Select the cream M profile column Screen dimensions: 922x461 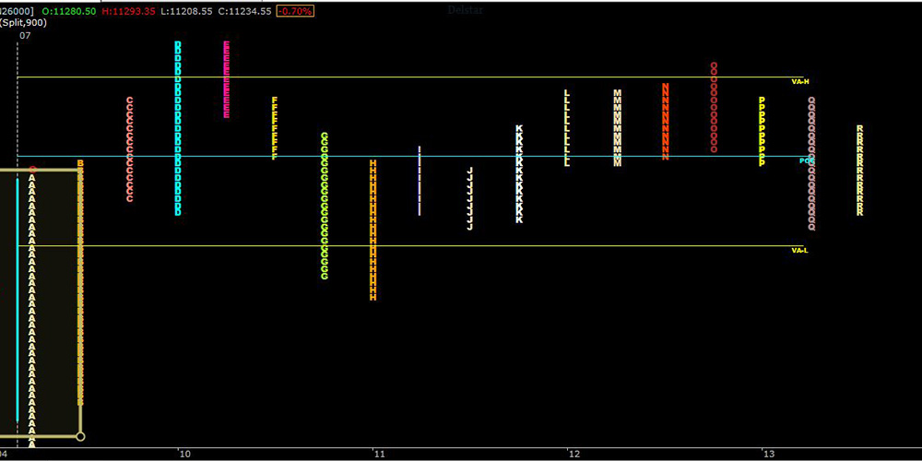click(x=618, y=128)
